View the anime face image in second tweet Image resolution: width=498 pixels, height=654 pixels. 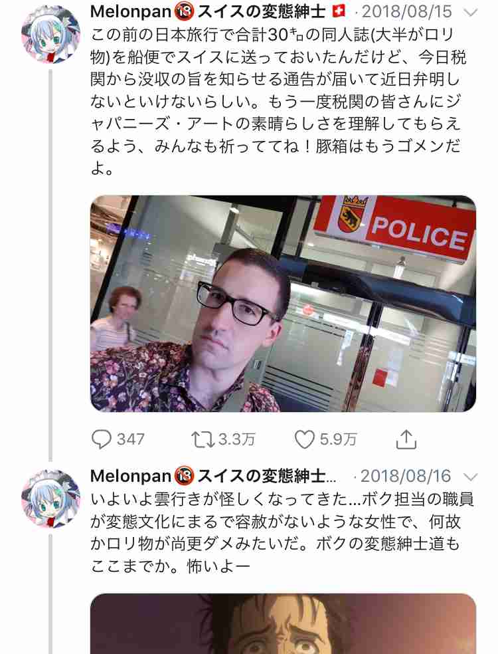tap(283, 624)
